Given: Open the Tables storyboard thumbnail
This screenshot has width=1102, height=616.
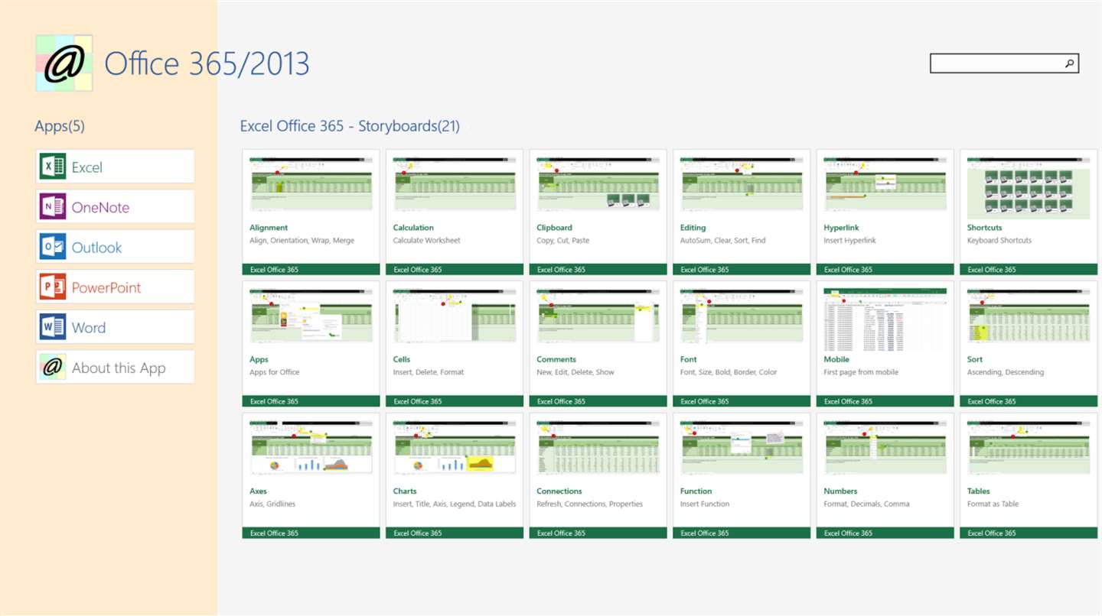Looking at the screenshot, I should pyautogui.click(x=1029, y=449).
